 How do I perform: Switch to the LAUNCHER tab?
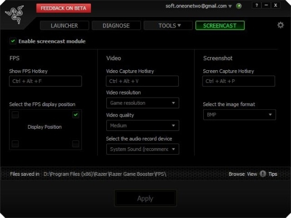tap(65, 25)
